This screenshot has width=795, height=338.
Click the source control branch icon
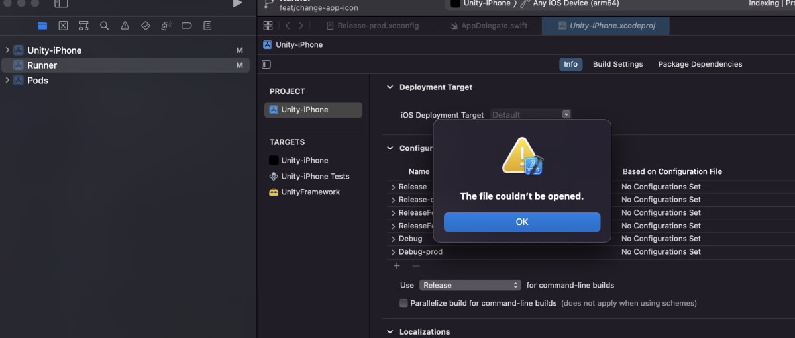click(x=268, y=4)
